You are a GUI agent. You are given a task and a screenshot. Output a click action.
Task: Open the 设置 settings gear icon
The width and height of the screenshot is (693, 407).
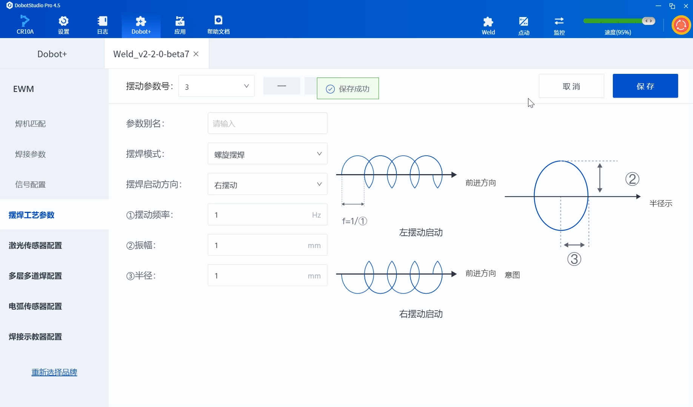coord(63,25)
